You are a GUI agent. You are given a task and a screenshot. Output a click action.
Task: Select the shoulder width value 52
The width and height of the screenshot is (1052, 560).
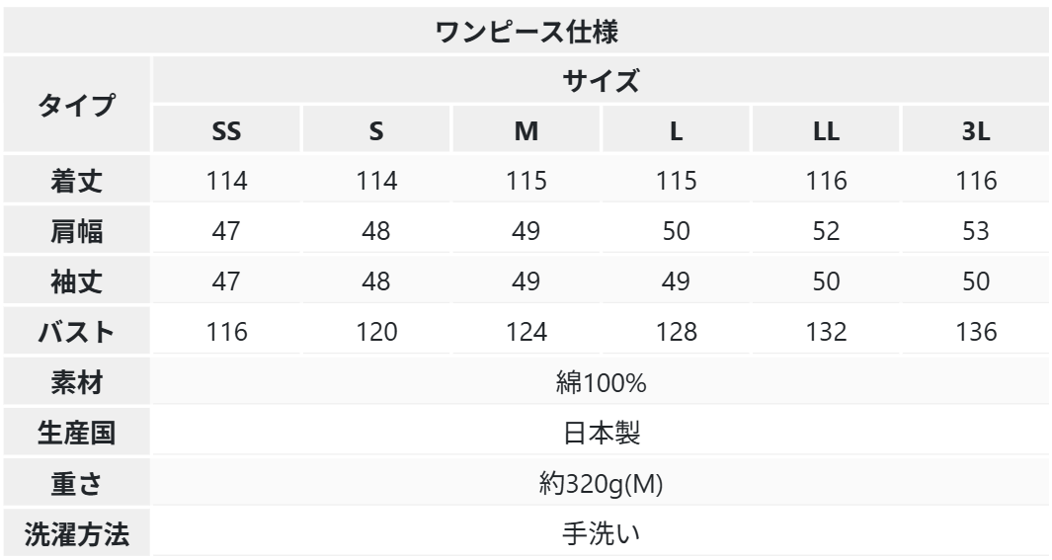[826, 231]
